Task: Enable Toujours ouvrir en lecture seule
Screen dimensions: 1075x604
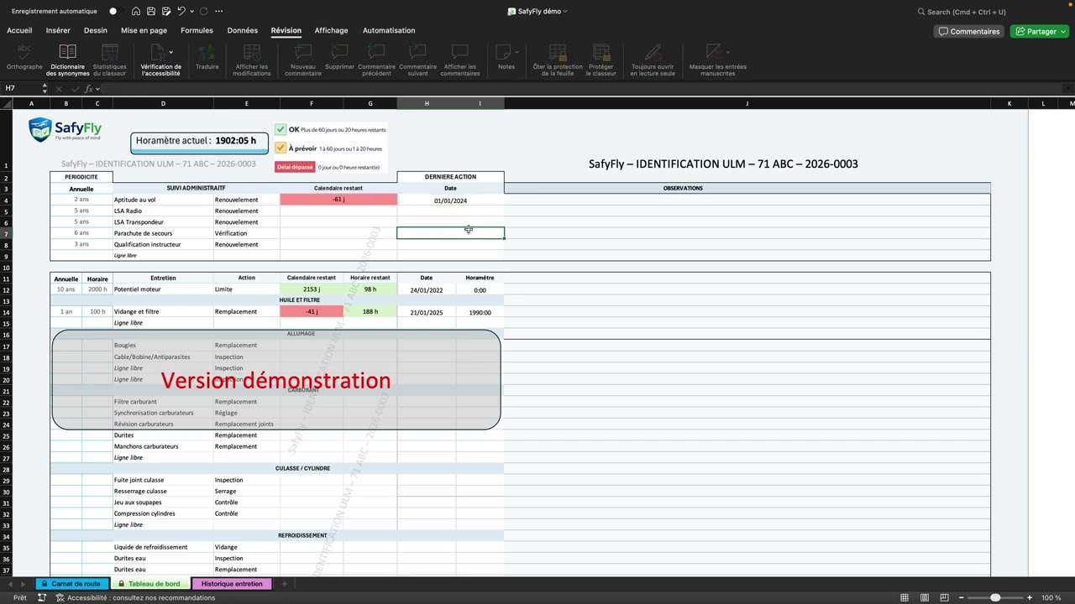Action: [x=653, y=60]
